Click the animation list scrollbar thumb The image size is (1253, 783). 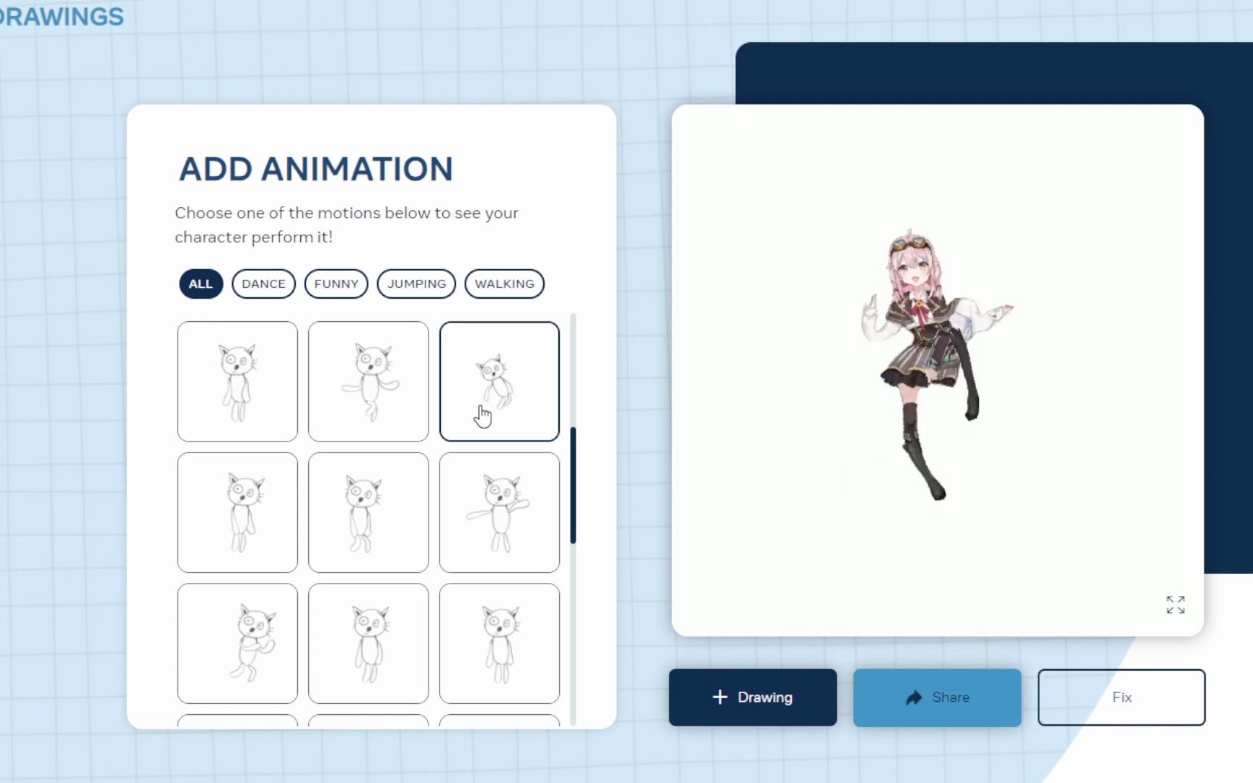pos(573,485)
